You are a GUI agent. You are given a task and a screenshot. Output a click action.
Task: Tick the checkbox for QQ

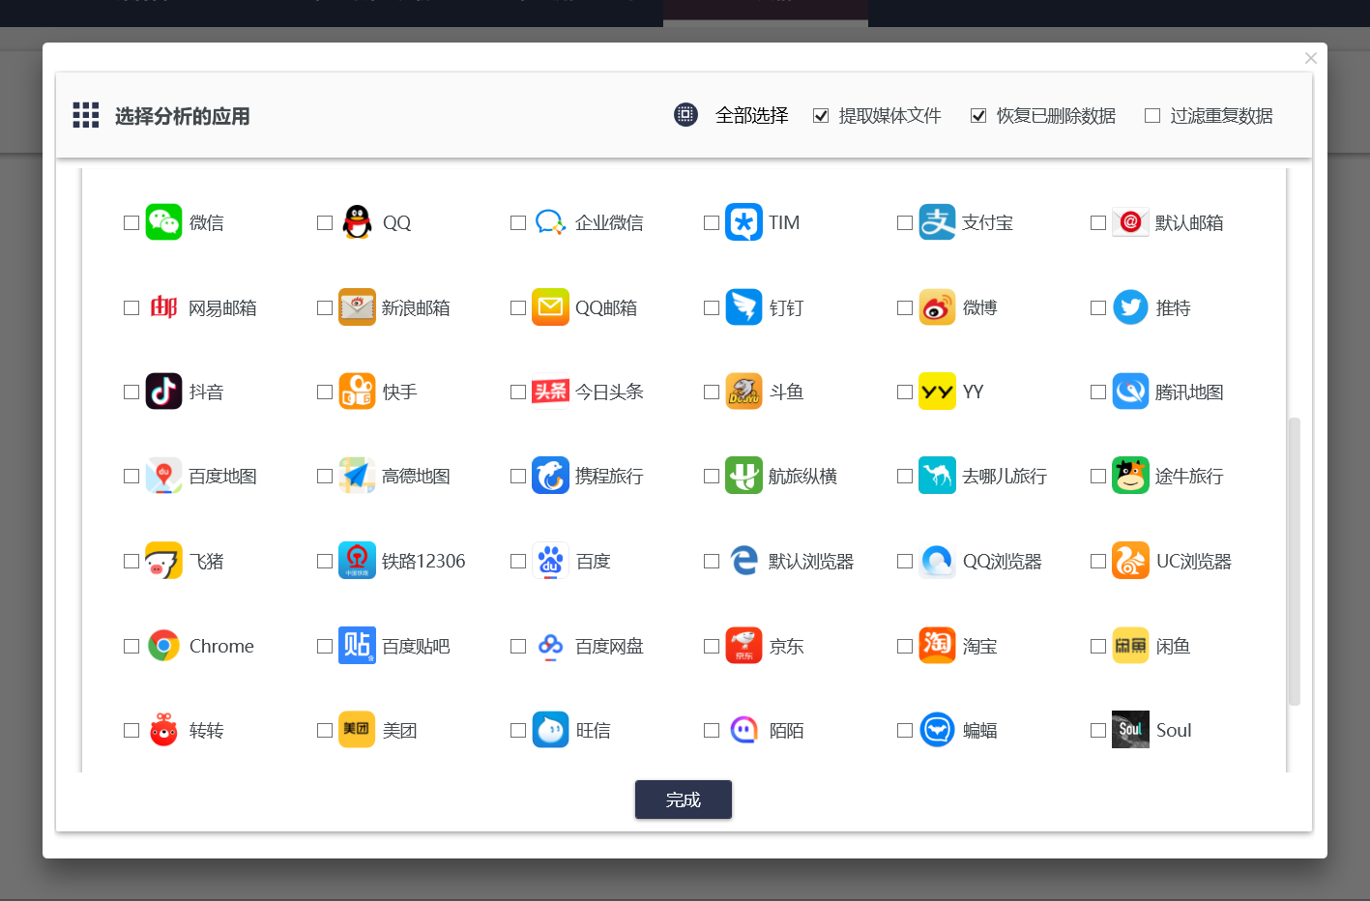(x=325, y=222)
